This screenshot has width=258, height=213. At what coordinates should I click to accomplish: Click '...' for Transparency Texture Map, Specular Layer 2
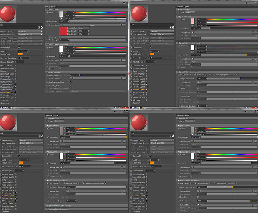[x=124, y=167]
